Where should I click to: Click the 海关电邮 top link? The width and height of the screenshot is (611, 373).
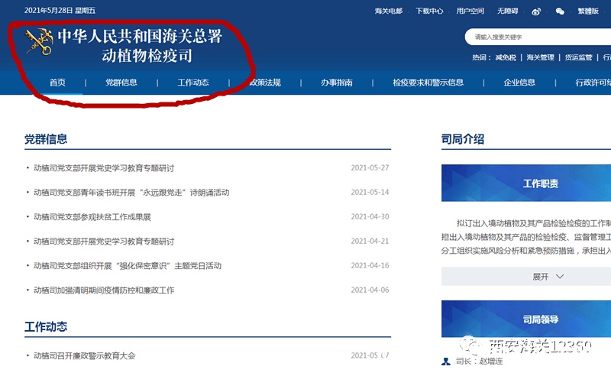389,11
